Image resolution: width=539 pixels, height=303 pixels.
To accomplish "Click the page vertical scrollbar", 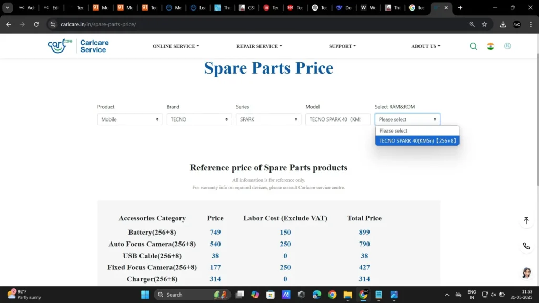I will [537, 120].
